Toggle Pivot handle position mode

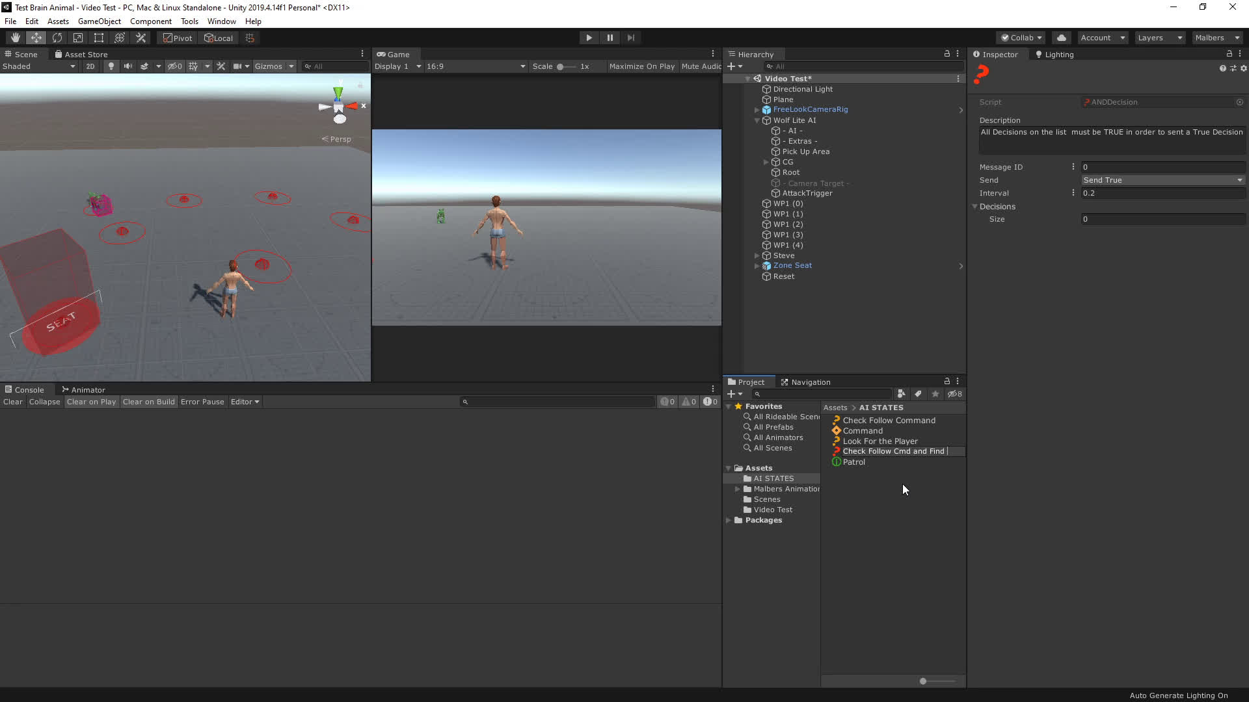coord(176,37)
